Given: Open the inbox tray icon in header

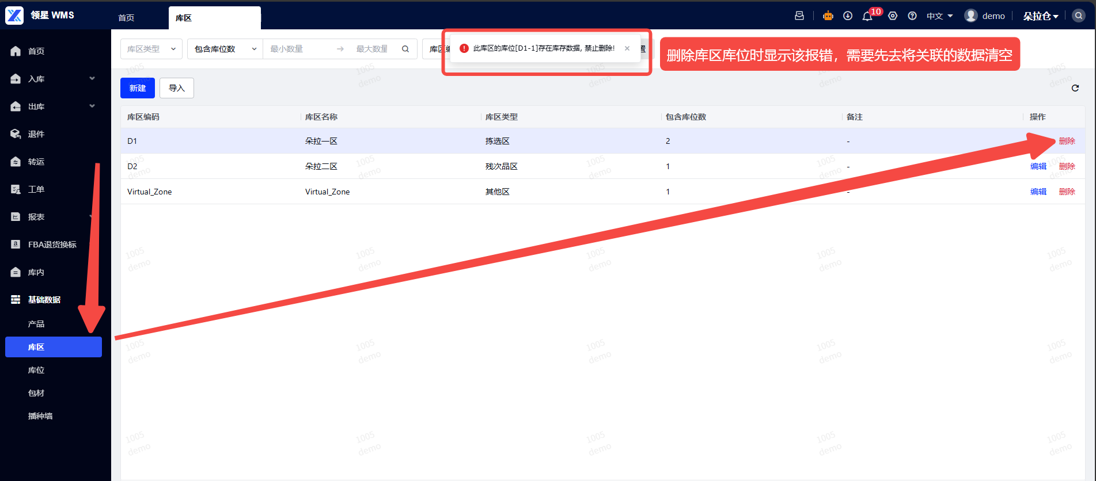Looking at the screenshot, I should (x=799, y=16).
